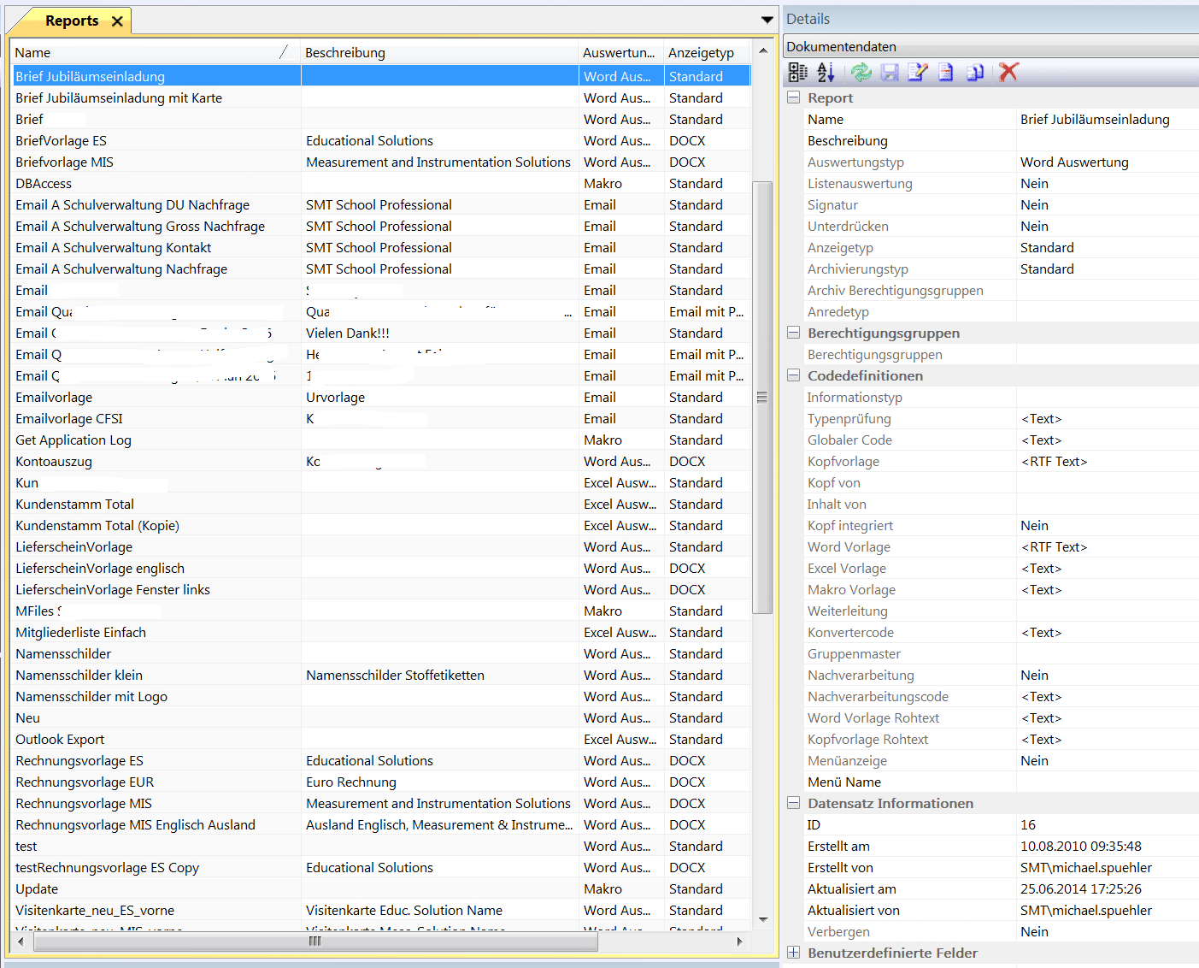Click the green refresh arrows icon
1199x968 pixels.
point(861,73)
